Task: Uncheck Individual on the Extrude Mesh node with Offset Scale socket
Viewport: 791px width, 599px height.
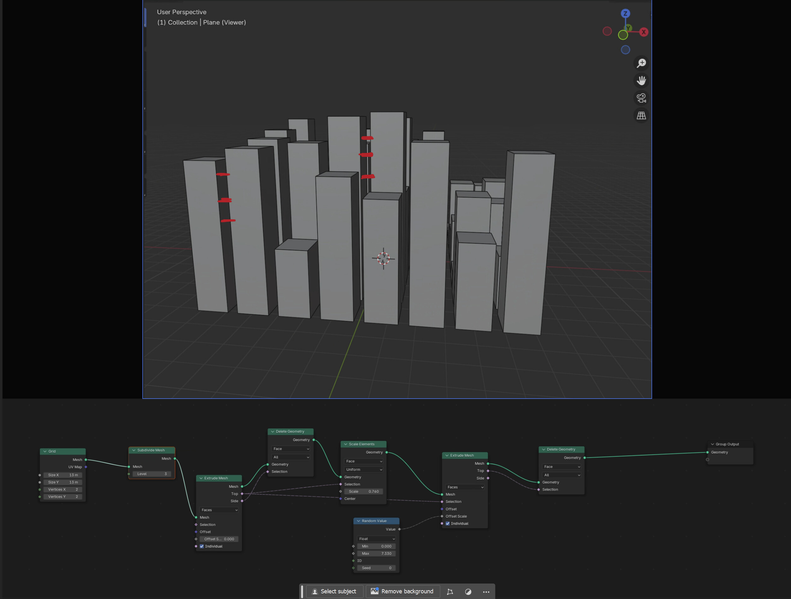Action: (448, 524)
